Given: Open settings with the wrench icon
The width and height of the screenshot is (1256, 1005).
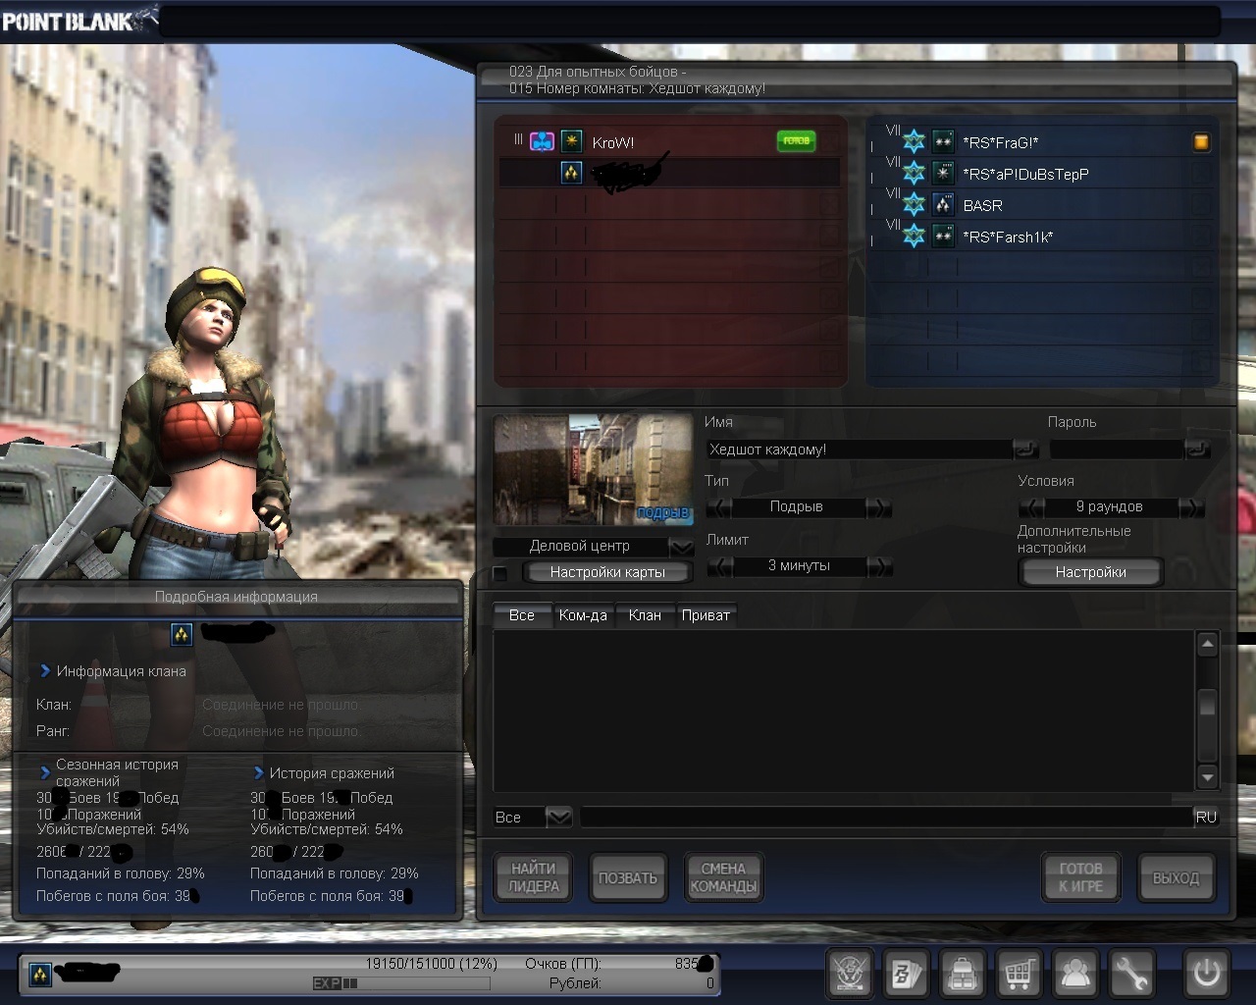Looking at the screenshot, I should [x=1131, y=974].
